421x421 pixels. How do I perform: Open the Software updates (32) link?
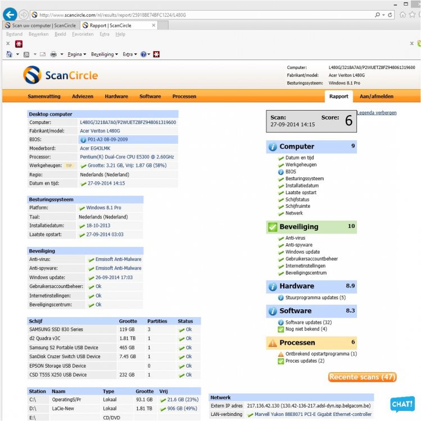[309, 322]
